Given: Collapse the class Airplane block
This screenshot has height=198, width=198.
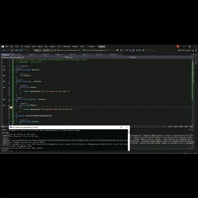Looking at the screenshot, I should (x=14, y=99).
